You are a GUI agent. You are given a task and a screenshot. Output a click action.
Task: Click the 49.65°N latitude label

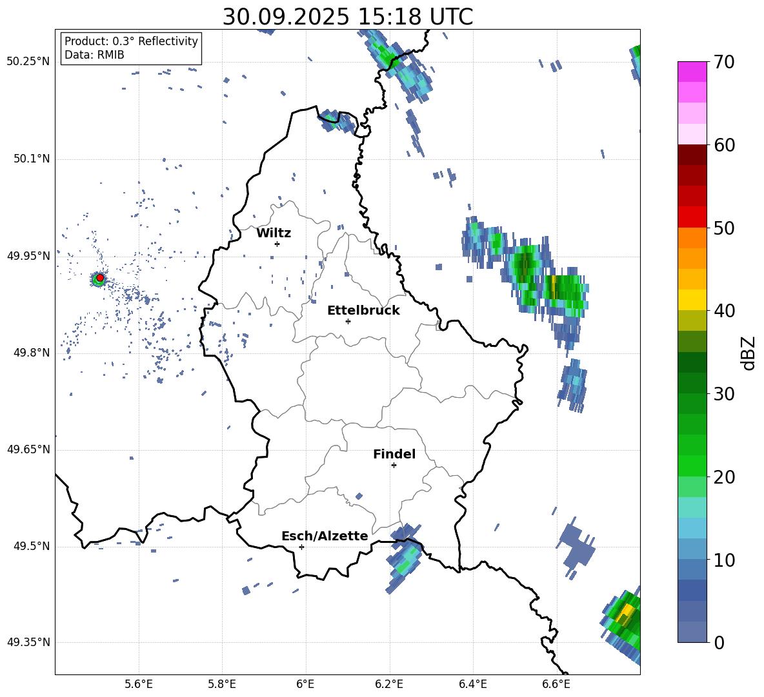point(28,449)
